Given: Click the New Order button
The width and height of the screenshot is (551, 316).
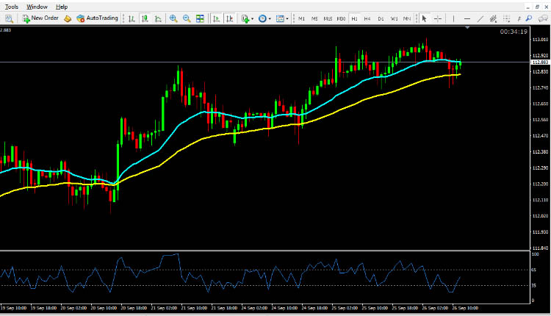Looking at the screenshot, I should pyautogui.click(x=40, y=18).
